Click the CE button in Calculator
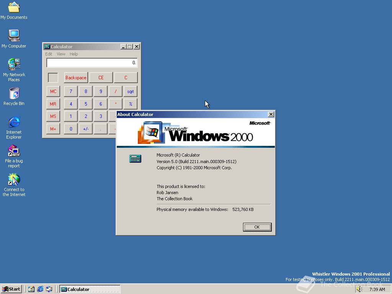392x294 pixels. pos(101,77)
